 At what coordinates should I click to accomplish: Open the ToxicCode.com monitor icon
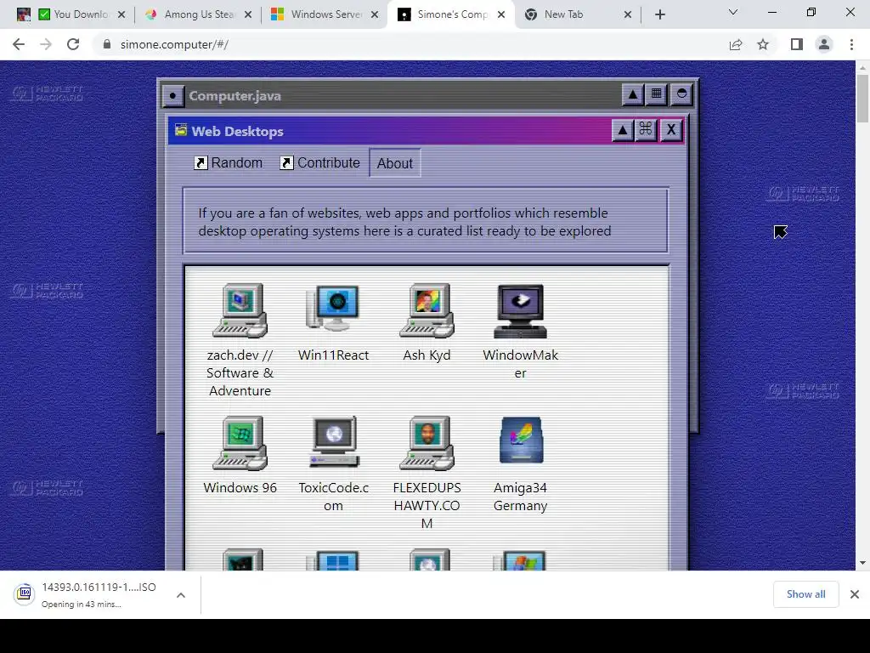click(333, 442)
